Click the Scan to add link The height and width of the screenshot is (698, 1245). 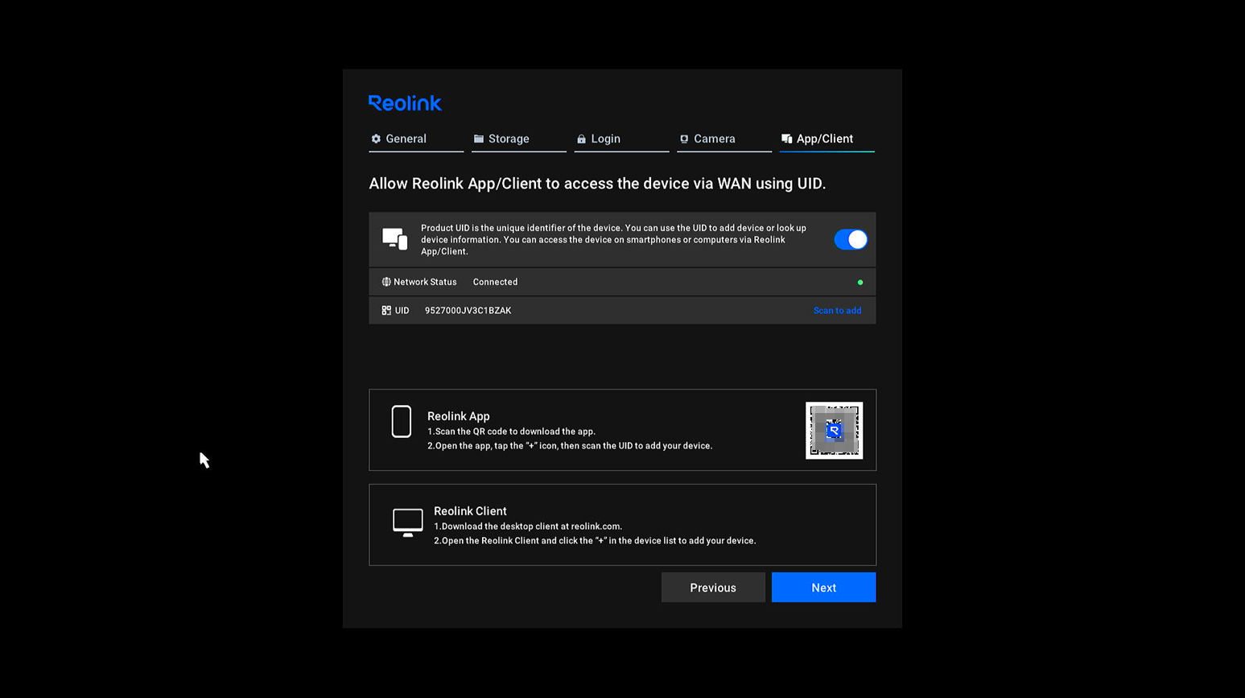coord(837,311)
